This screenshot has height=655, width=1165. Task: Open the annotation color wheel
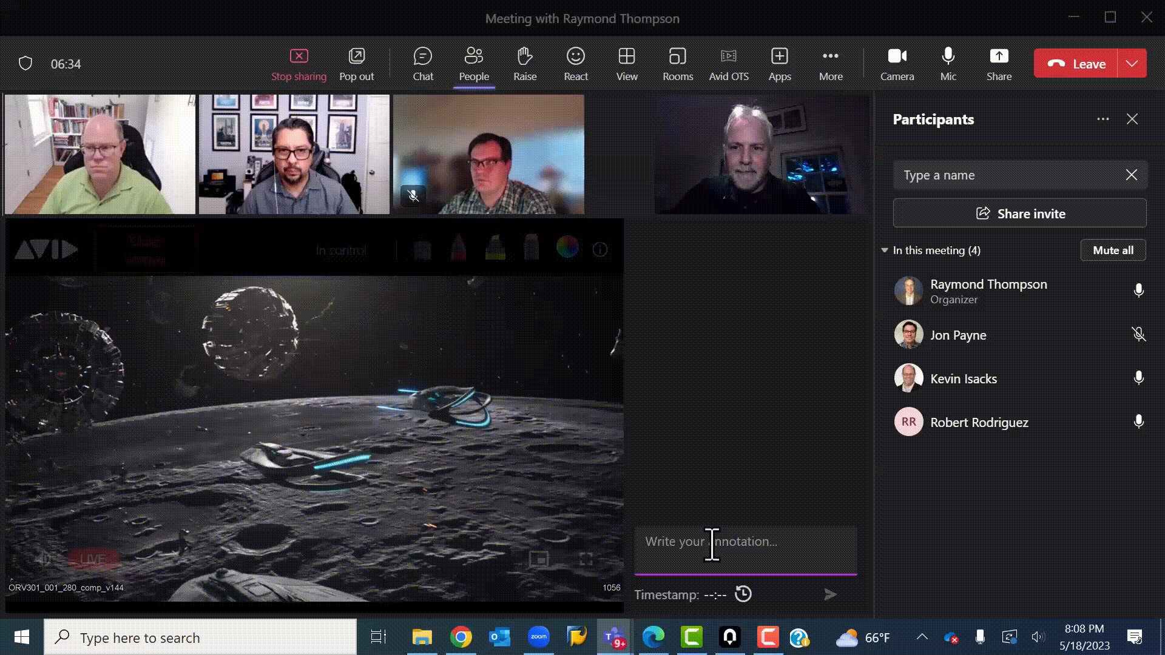point(567,248)
